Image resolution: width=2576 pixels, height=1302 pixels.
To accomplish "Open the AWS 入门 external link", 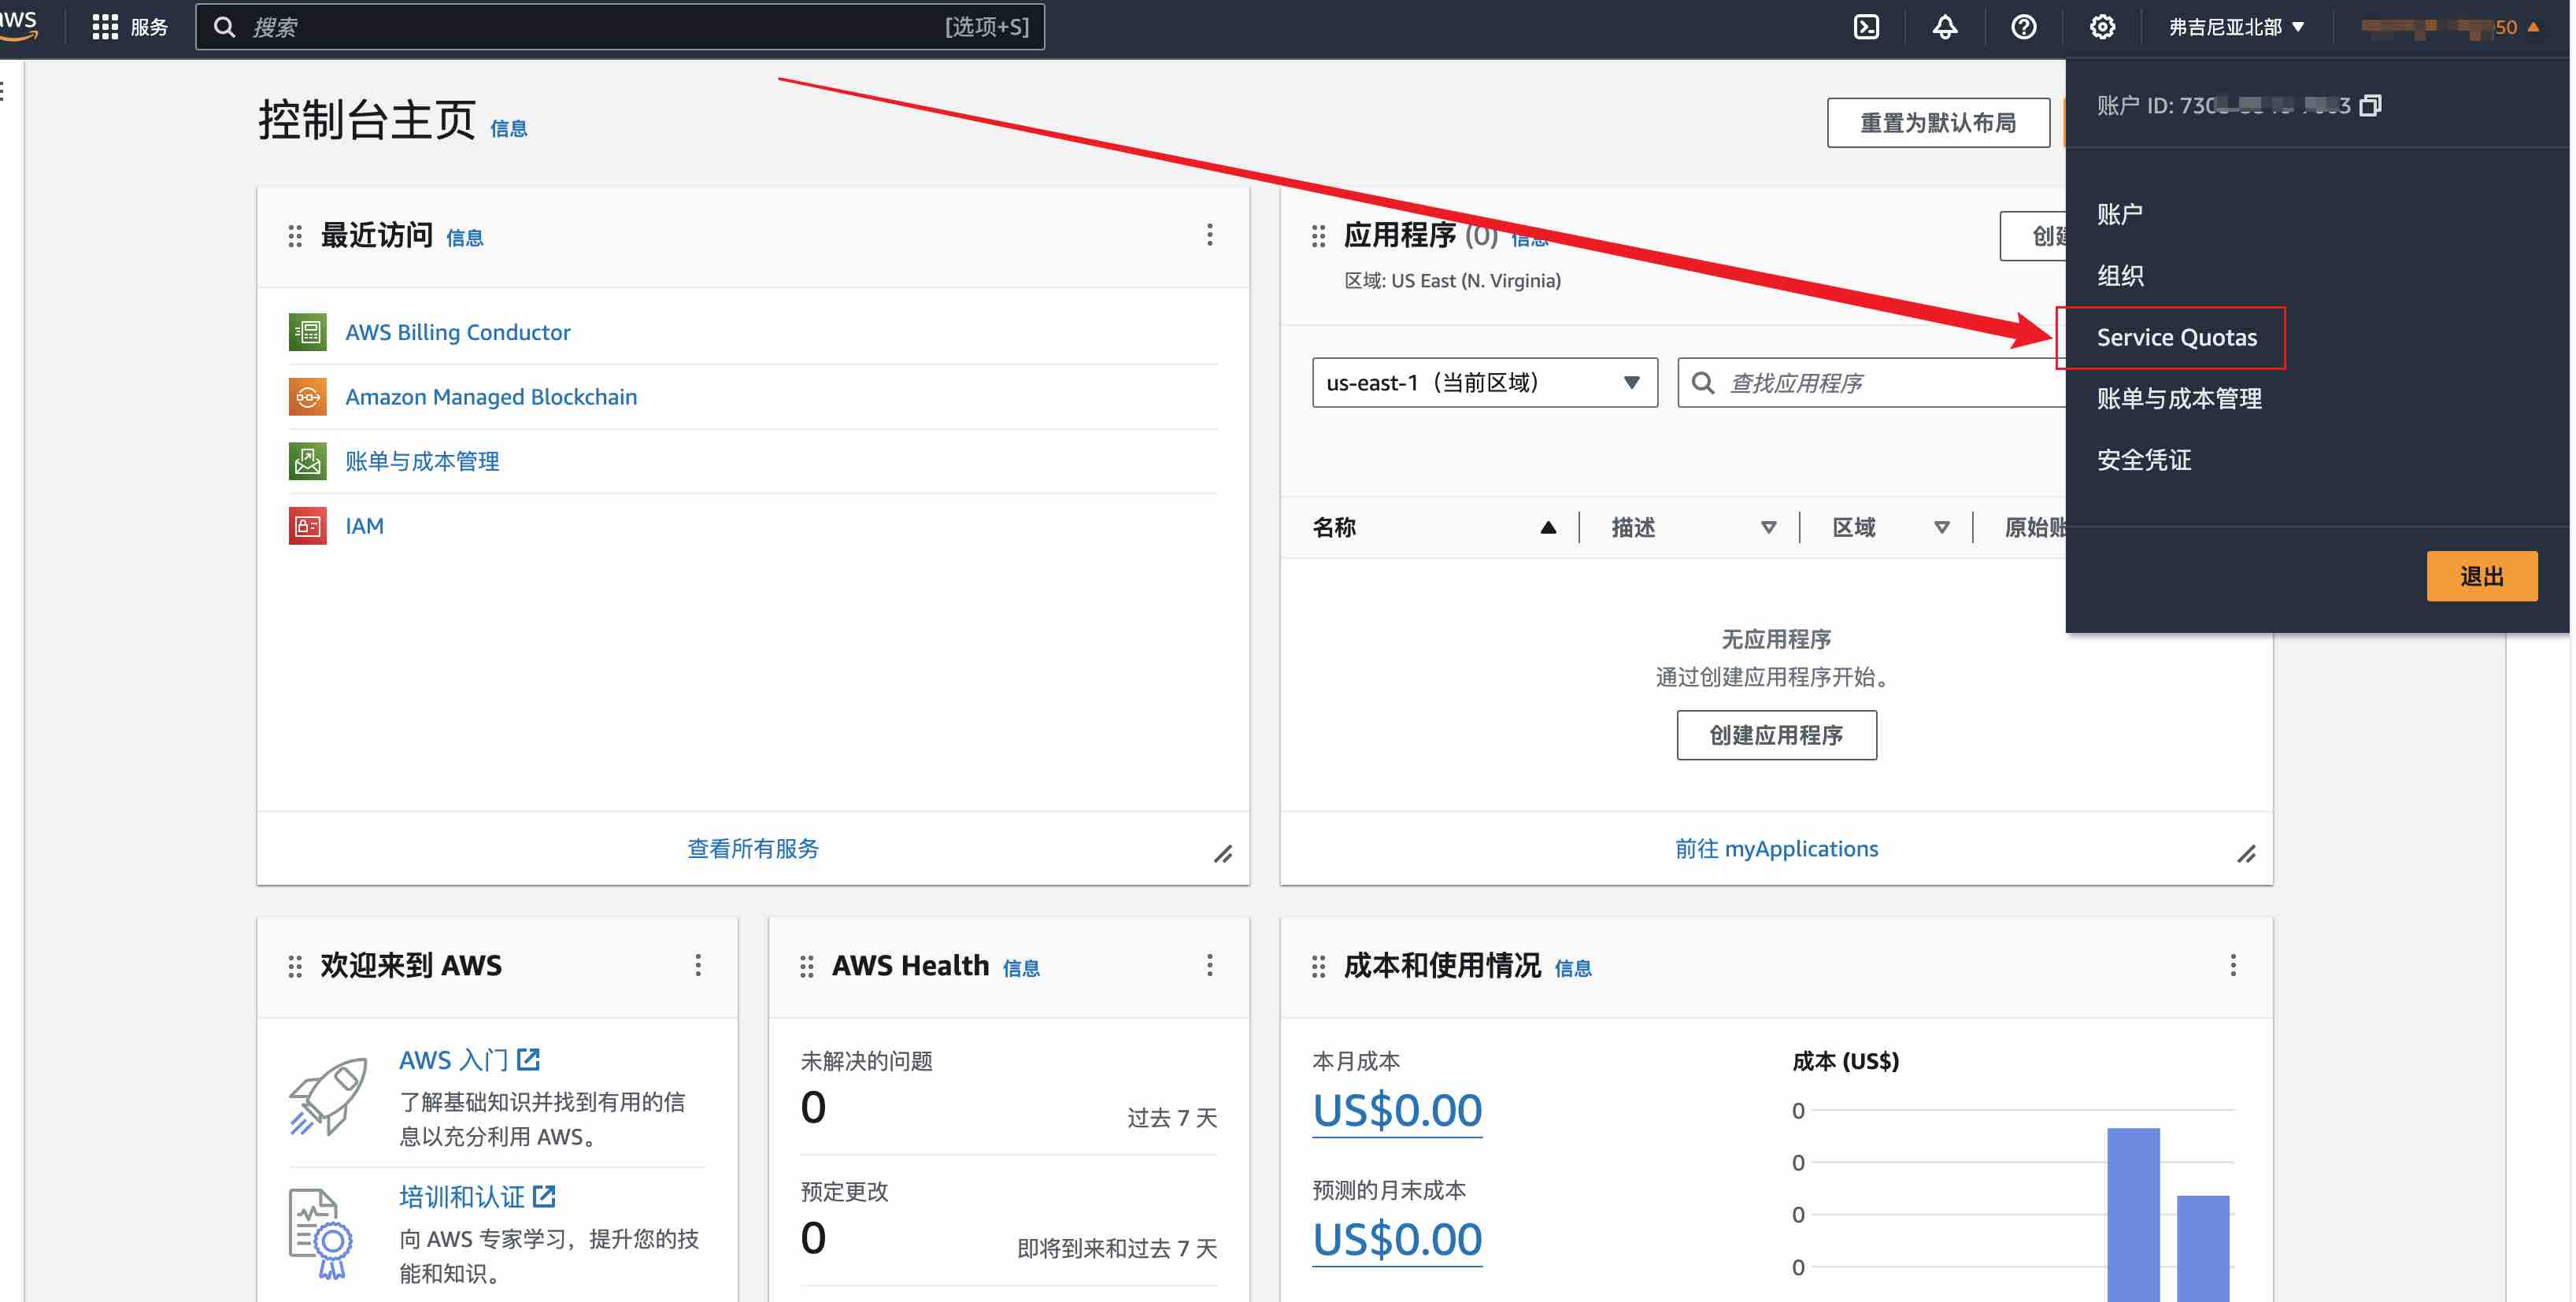I will pyautogui.click(x=469, y=1060).
